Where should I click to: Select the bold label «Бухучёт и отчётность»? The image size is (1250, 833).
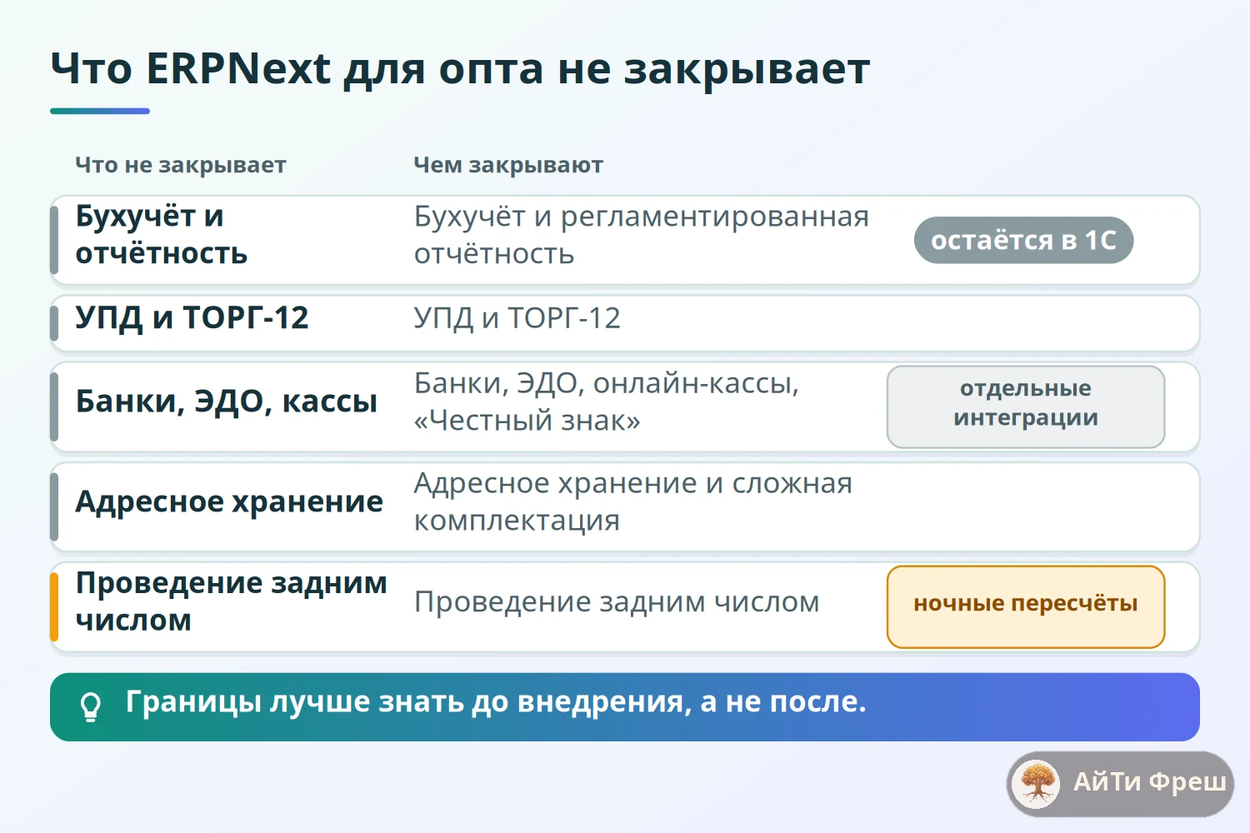(162, 235)
